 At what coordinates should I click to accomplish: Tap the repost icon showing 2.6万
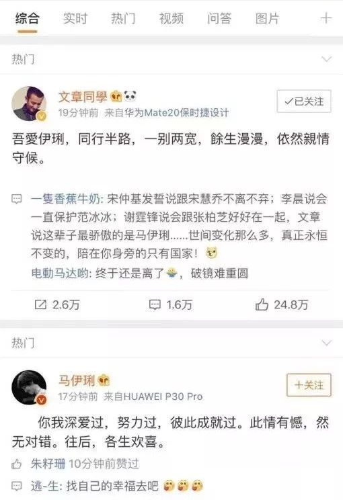tap(40, 304)
